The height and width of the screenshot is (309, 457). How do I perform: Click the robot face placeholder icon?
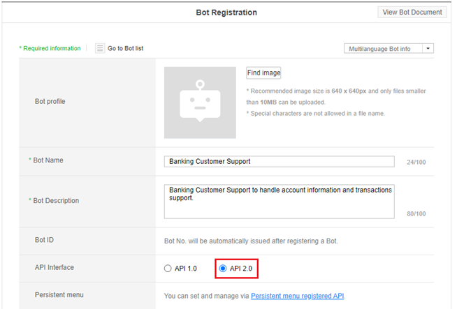click(x=200, y=102)
